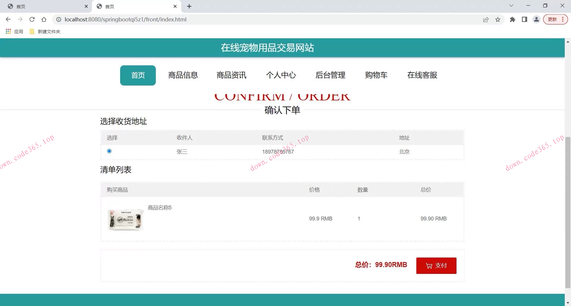Screen dimensions: 571x306
Task: Navigate back with the browser back arrow
Action: click(x=8, y=19)
